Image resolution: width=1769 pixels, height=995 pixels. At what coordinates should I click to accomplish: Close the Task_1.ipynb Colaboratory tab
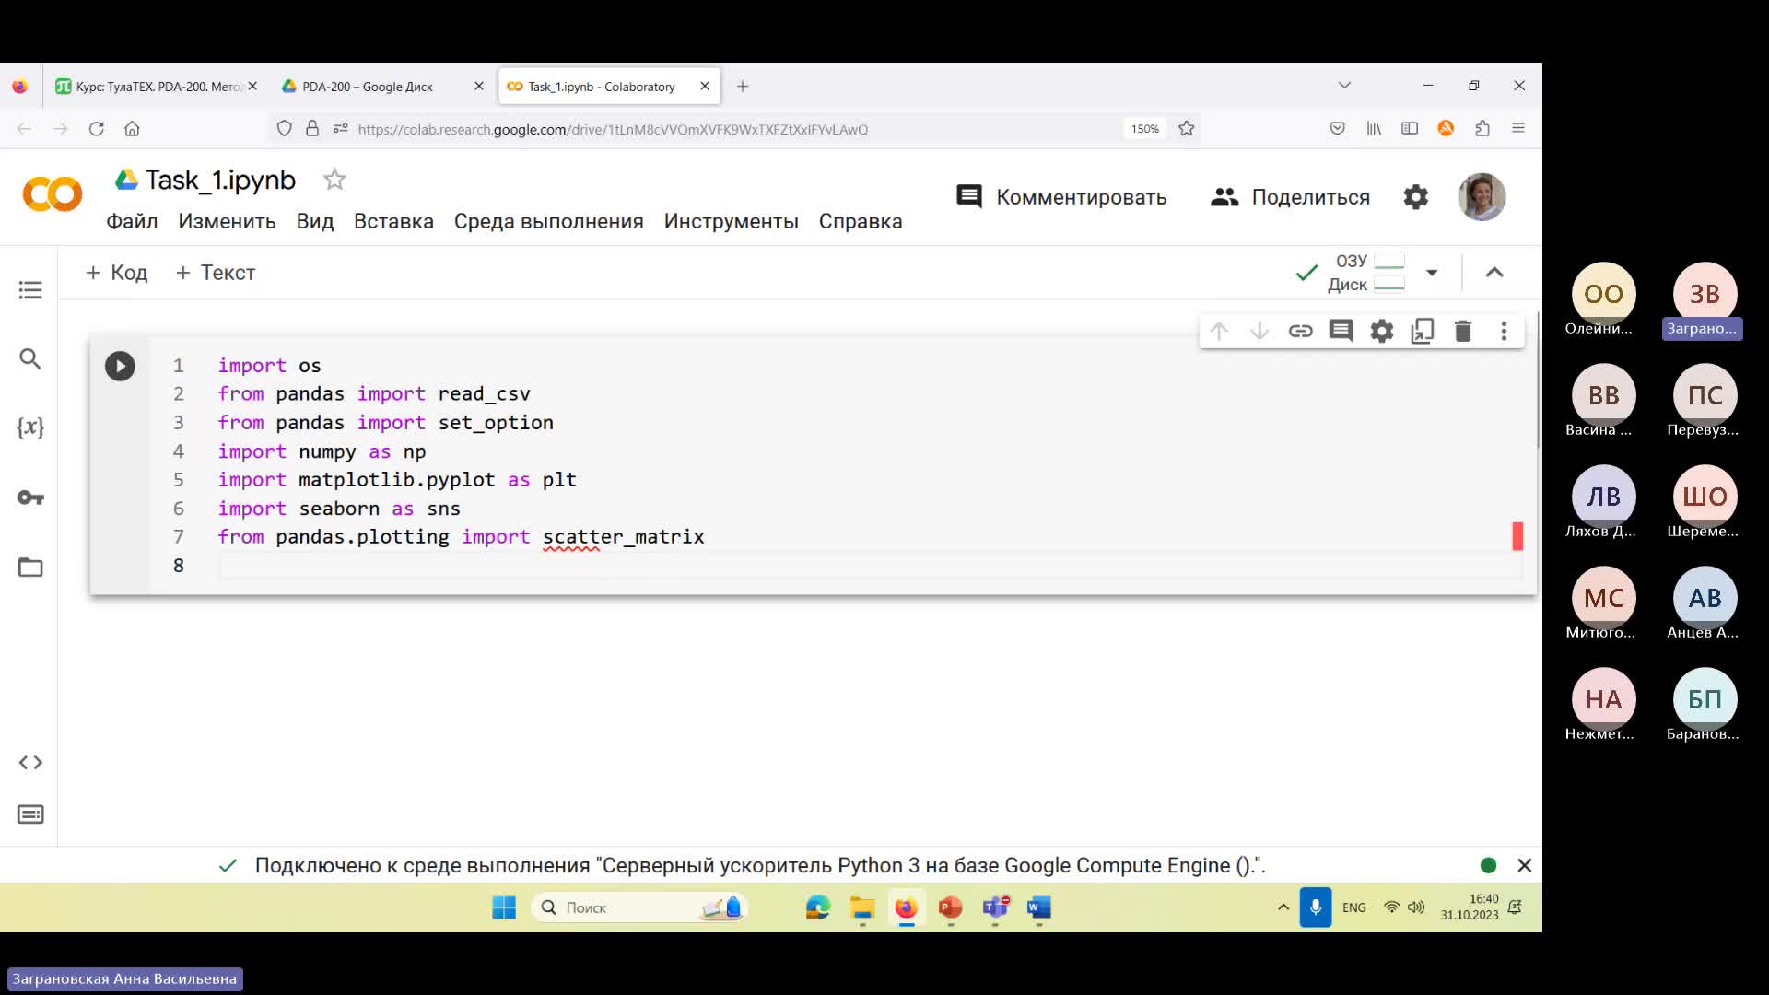(705, 86)
